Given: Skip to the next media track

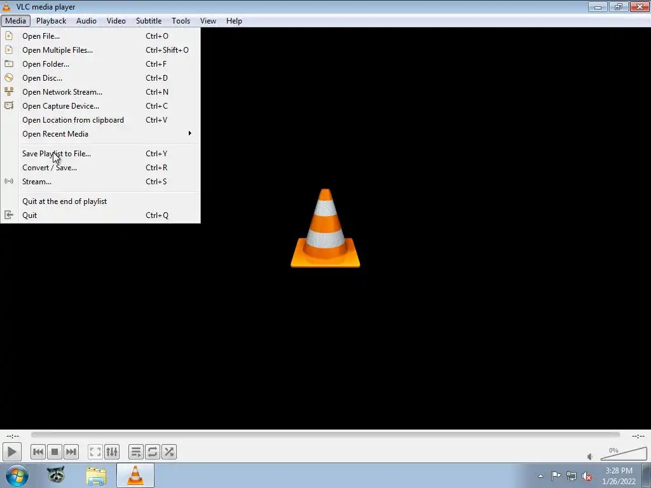Looking at the screenshot, I should click(x=71, y=452).
